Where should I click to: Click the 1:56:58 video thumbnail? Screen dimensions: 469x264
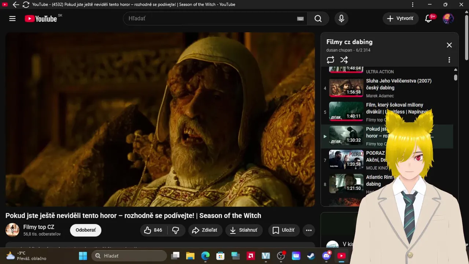(346, 87)
